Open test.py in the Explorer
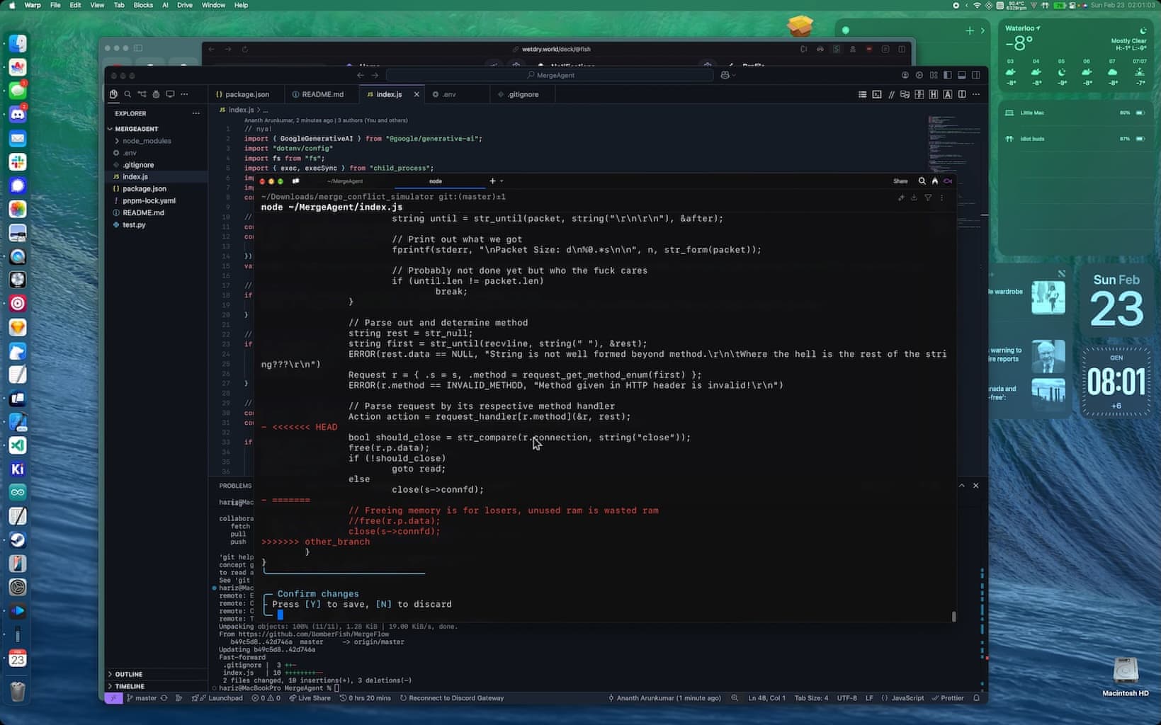 134,224
